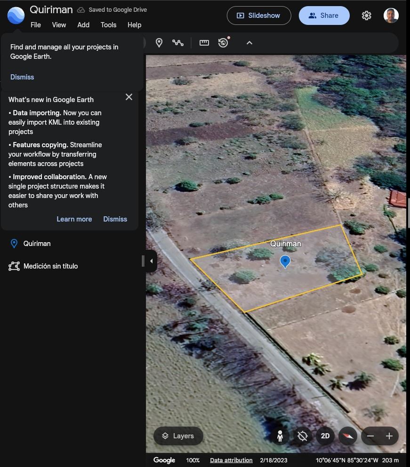Click the Quiriman project title
The image size is (410, 467).
coord(51,10)
